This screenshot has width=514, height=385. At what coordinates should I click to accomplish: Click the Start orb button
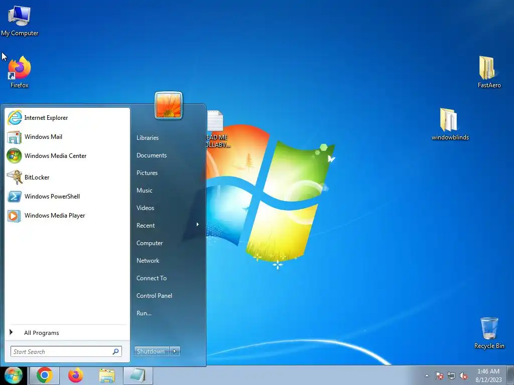[x=13, y=375]
